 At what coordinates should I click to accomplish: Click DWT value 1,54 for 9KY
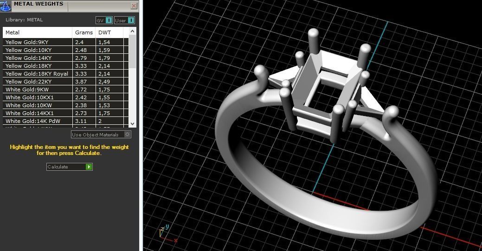[104, 42]
